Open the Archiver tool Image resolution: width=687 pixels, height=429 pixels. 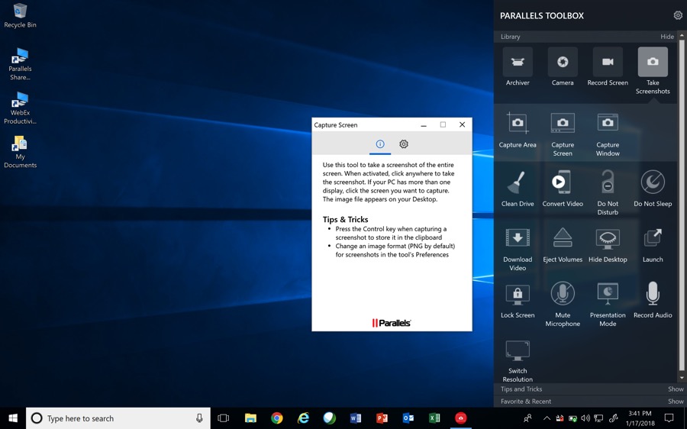(x=518, y=67)
